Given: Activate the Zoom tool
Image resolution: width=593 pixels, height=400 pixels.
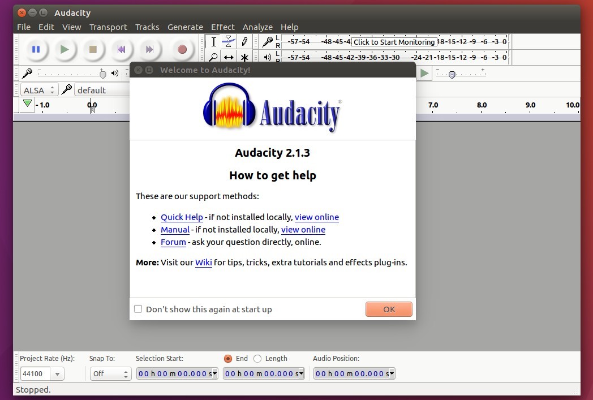Looking at the screenshot, I should pos(214,57).
